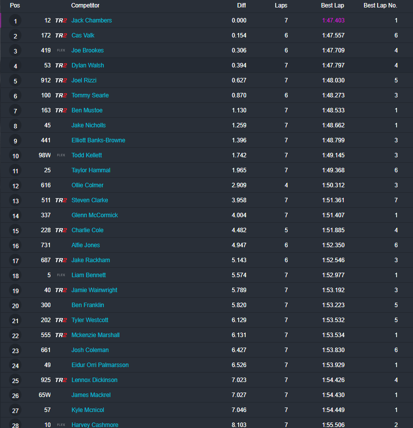The width and height of the screenshot is (413, 428).
Task: Click the TR2 logo beside Mckenzie Marshall
Action: click(x=61, y=335)
